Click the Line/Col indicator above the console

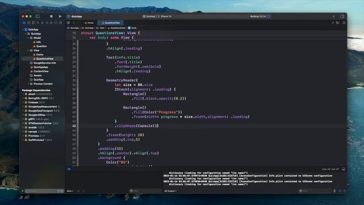tap(330, 169)
